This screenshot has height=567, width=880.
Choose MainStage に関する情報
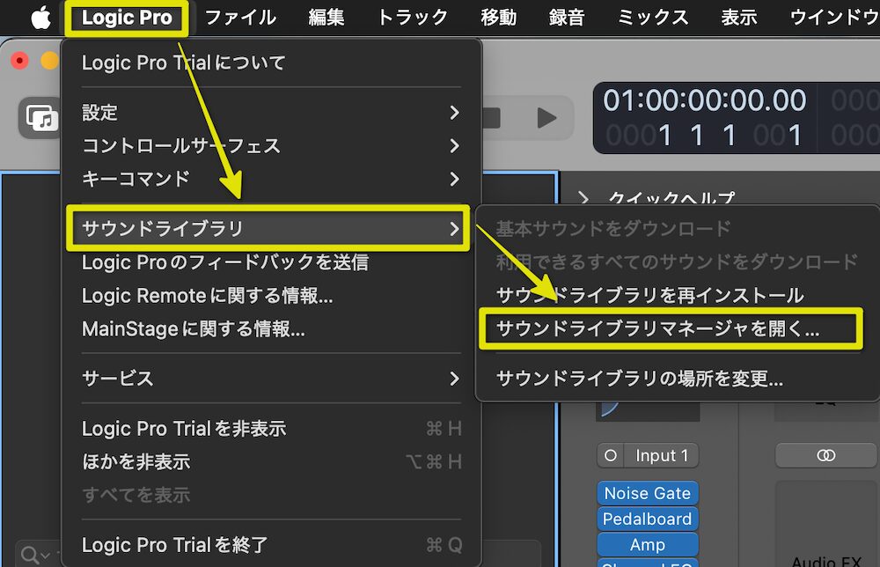pos(272,328)
